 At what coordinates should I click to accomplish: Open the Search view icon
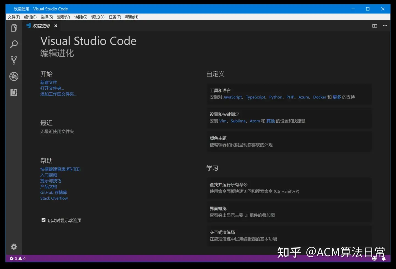pyautogui.click(x=14, y=44)
